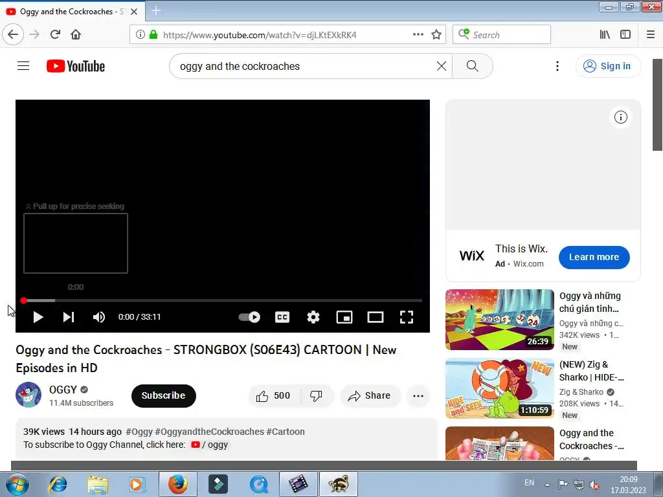Open the Wix.com ad link

coord(528,264)
